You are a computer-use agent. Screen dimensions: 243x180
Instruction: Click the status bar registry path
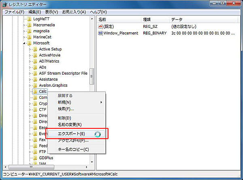point(60,174)
